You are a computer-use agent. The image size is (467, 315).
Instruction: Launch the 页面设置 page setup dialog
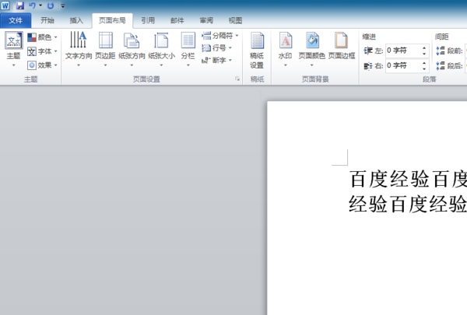237,79
